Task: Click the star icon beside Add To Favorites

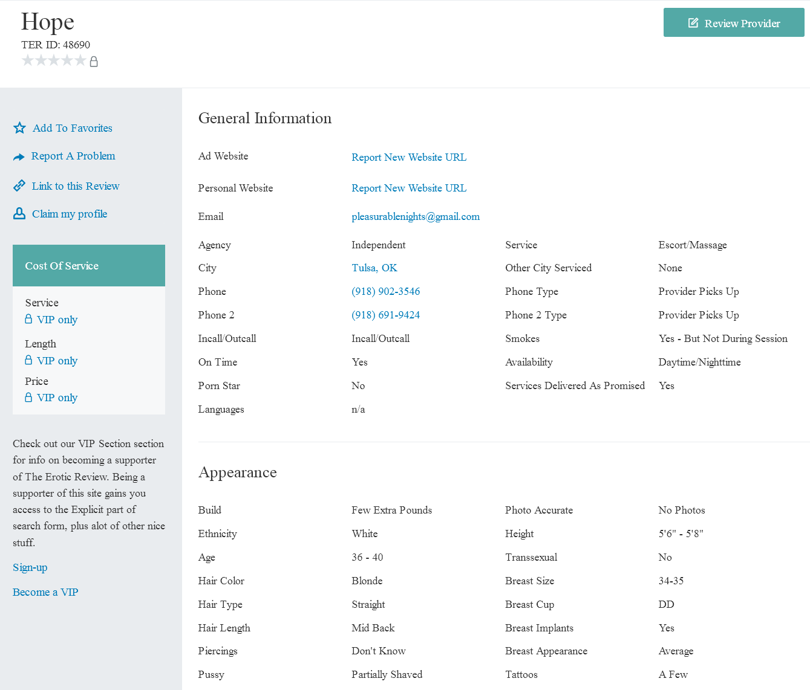Action: (x=19, y=128)
